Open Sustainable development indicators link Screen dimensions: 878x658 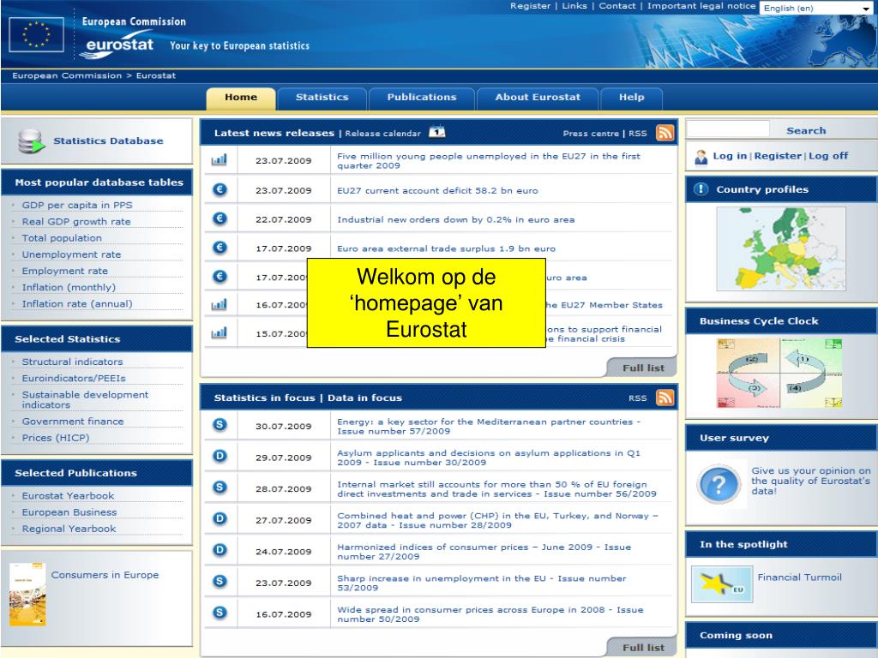coord(85,399)
